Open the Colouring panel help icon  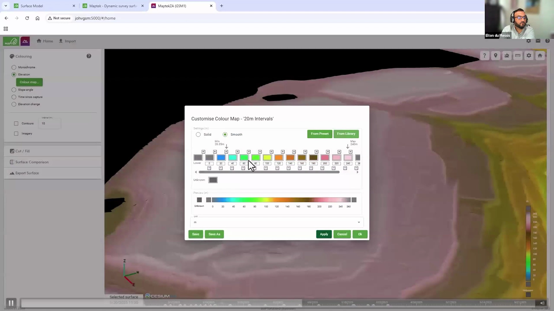click(x=89, y=56)
